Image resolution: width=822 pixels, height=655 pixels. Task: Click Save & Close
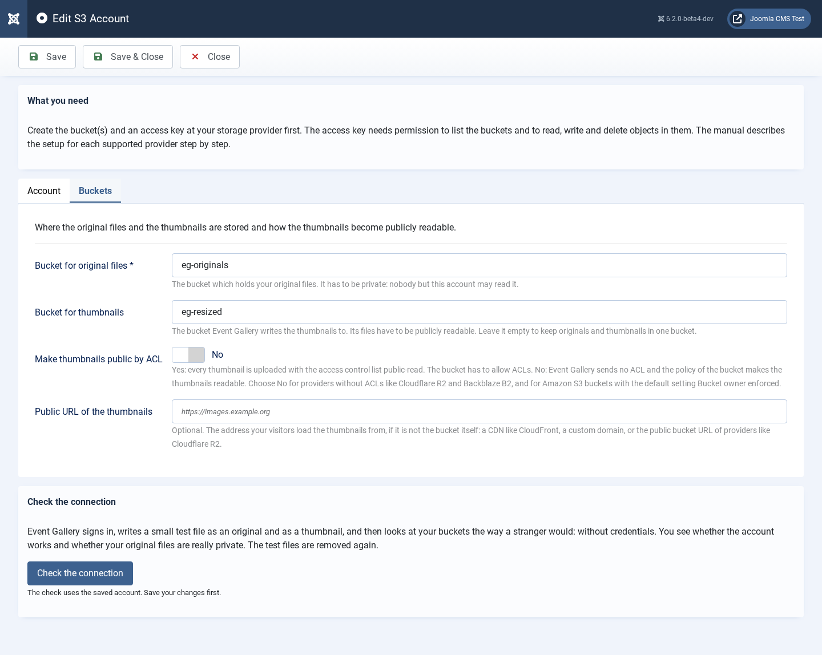pyautogui.click(x=128, y=56)
